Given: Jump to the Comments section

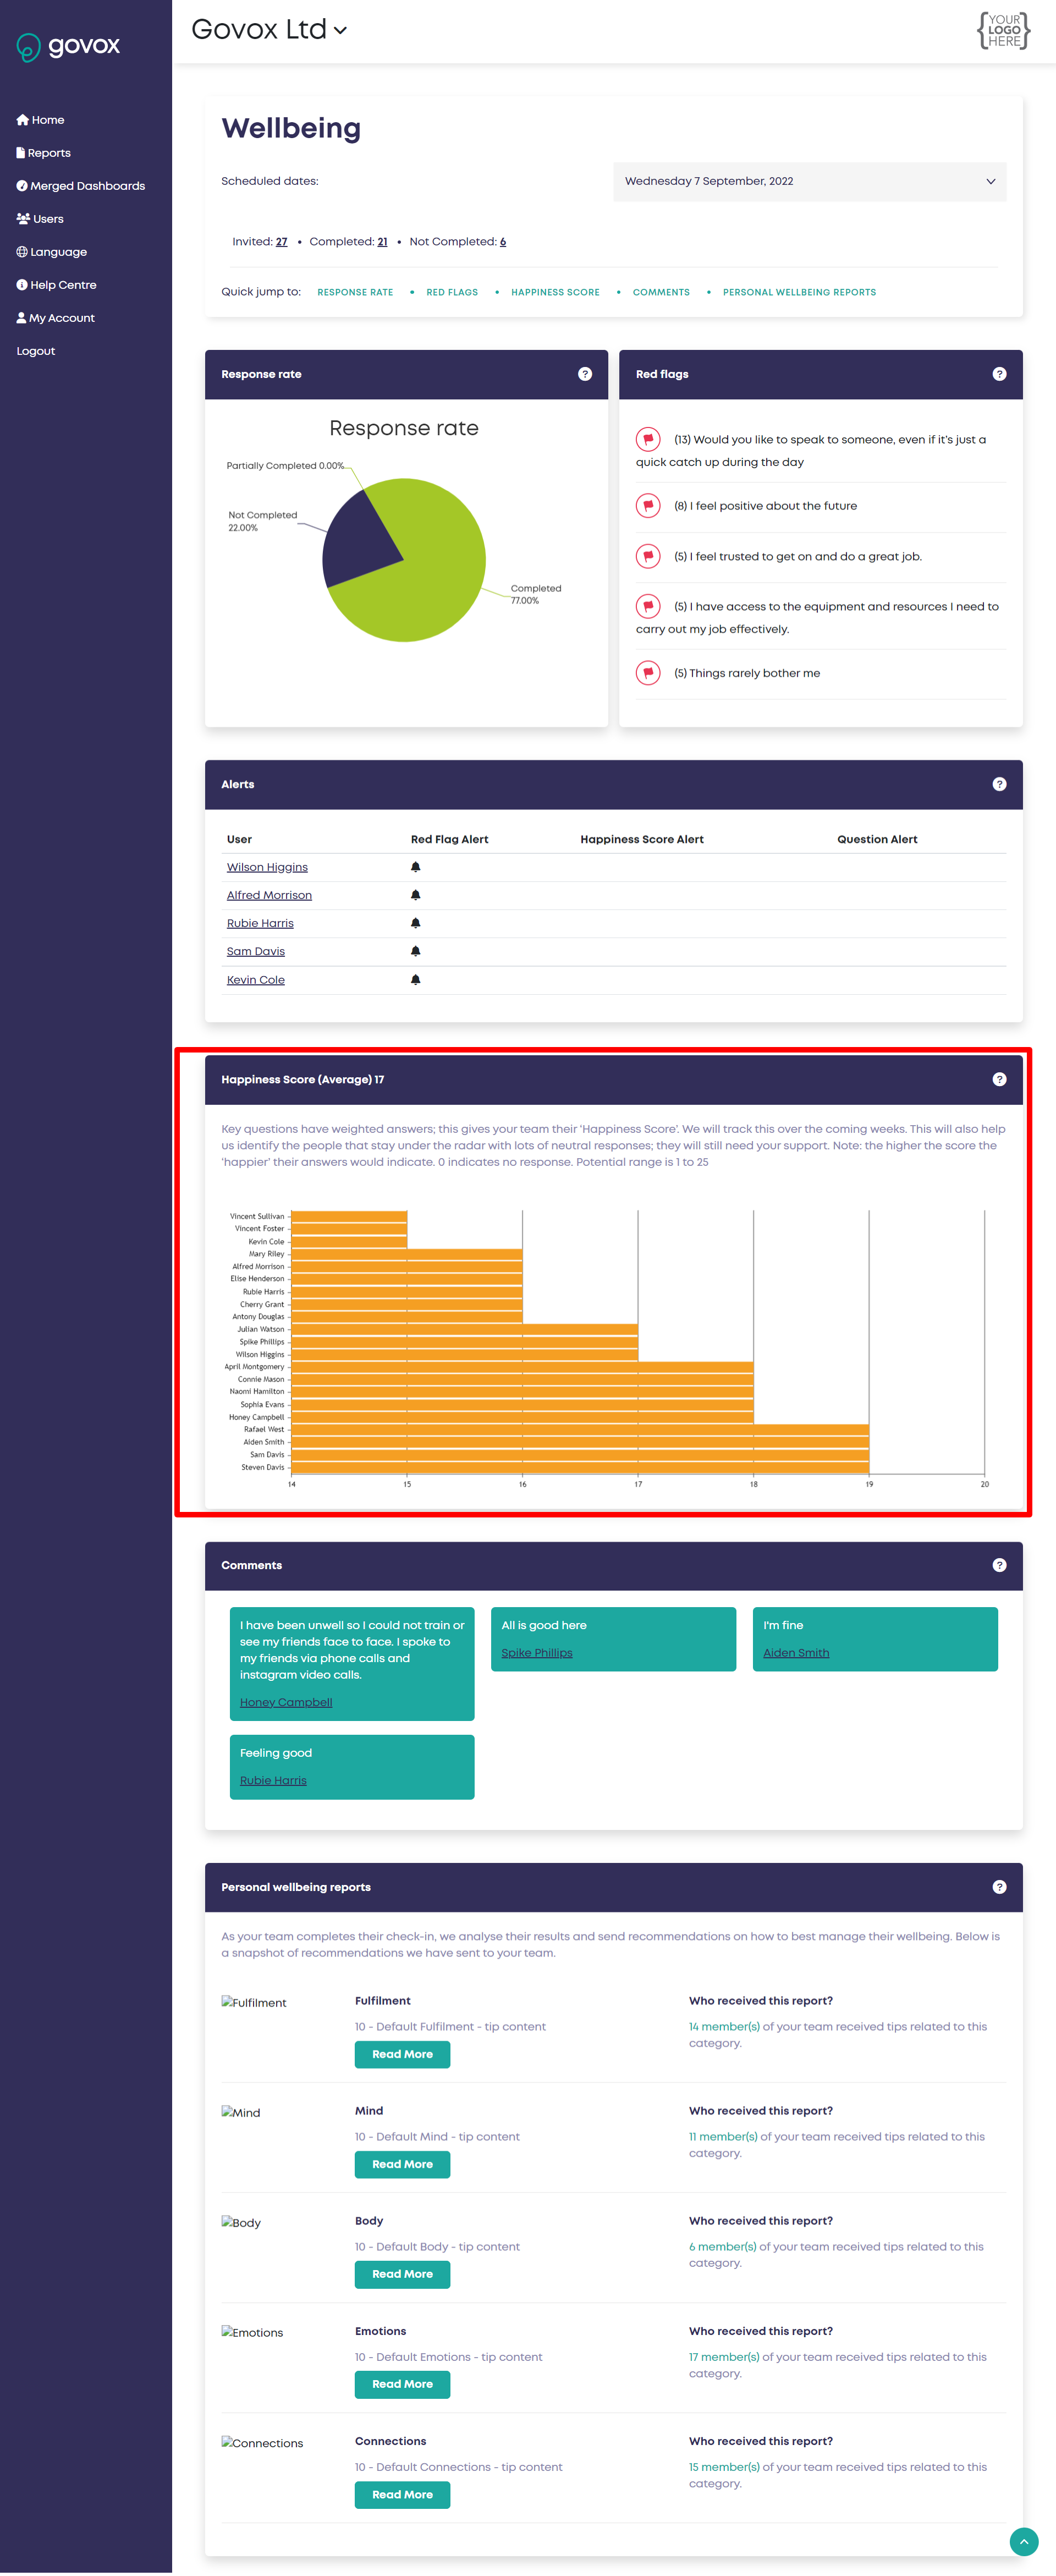Looking at the screenshot, I should 661,292.
